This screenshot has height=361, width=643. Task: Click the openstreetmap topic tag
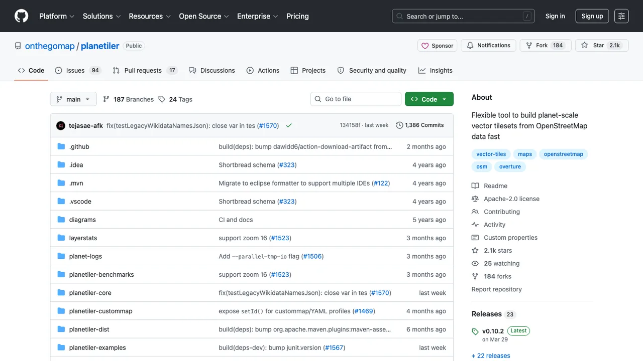[564, 154]
